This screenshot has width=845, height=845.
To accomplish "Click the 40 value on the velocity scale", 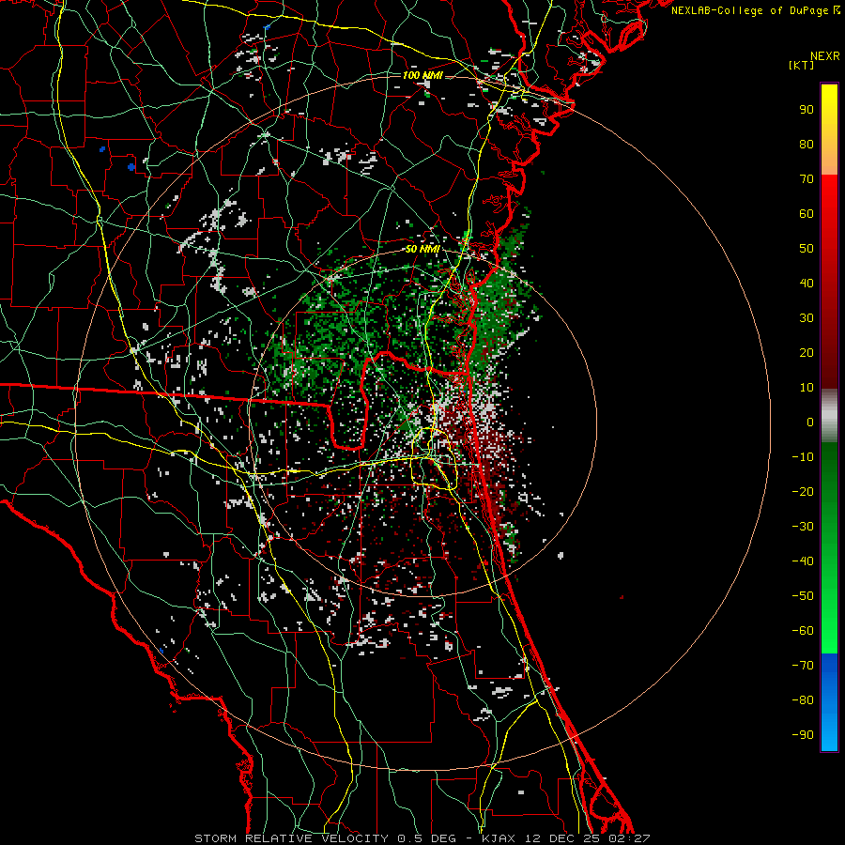I will (x=807, y=283).
